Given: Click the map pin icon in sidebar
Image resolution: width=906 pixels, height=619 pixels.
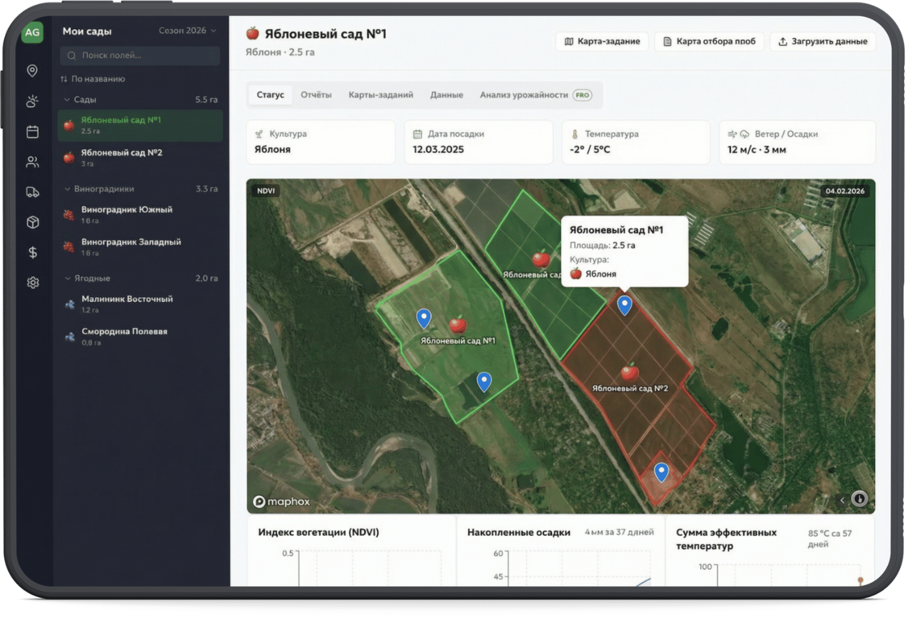Looking at the screenshot, I should [32, 70].
